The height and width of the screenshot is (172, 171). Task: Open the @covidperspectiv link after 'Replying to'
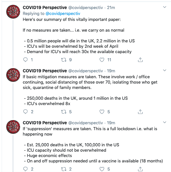tap(63, 14)
